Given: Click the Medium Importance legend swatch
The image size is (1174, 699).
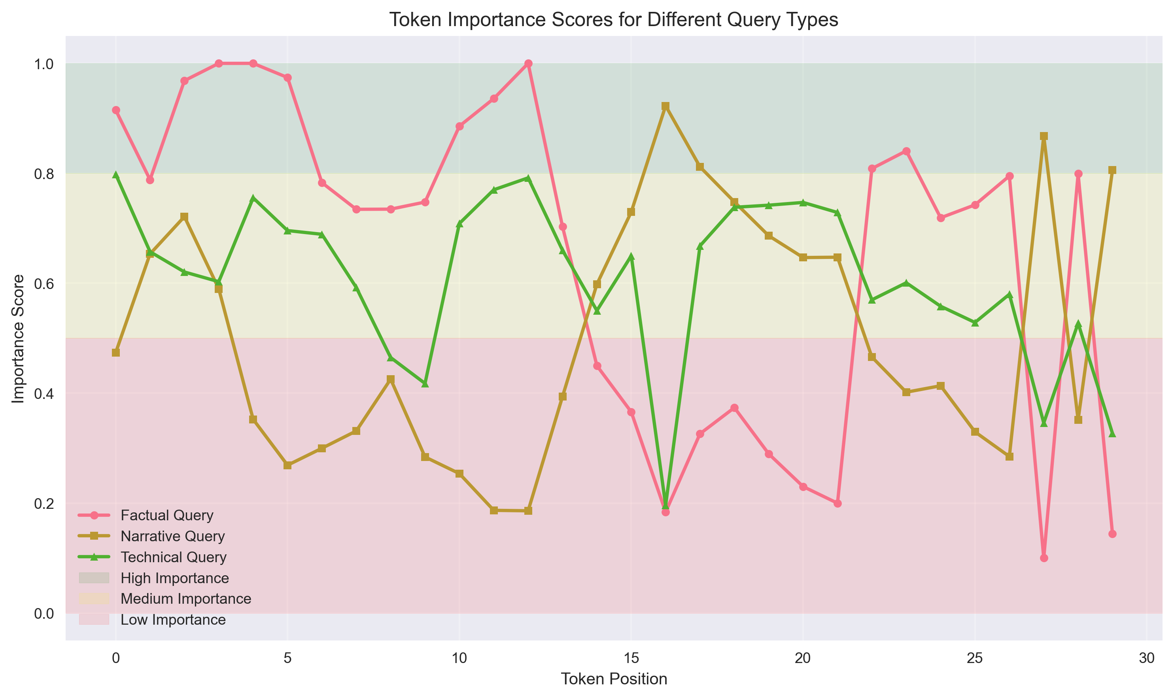Looking at the screenshot, I should pos(94,599).
